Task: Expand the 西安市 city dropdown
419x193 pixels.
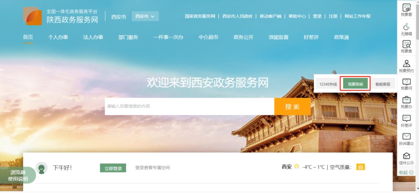Action: pyautogui.click(x=145, y=16)
